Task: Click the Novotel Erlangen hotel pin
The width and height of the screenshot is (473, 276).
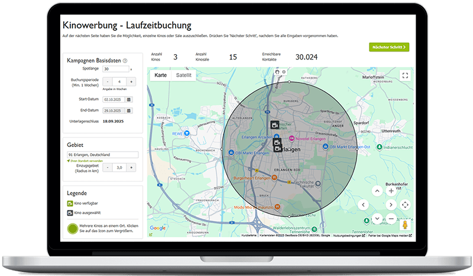Action: tap(291, 139)
